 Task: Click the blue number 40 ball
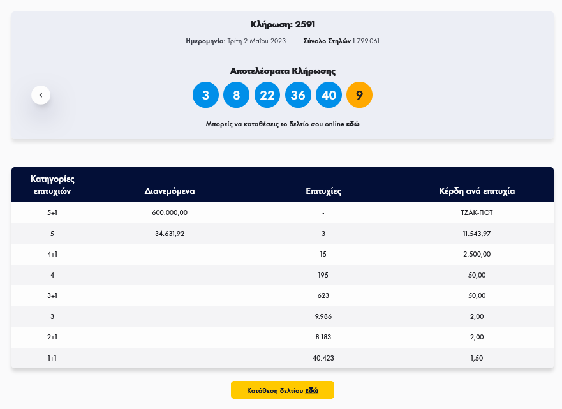pyautogui.click(x=329, y=95)
